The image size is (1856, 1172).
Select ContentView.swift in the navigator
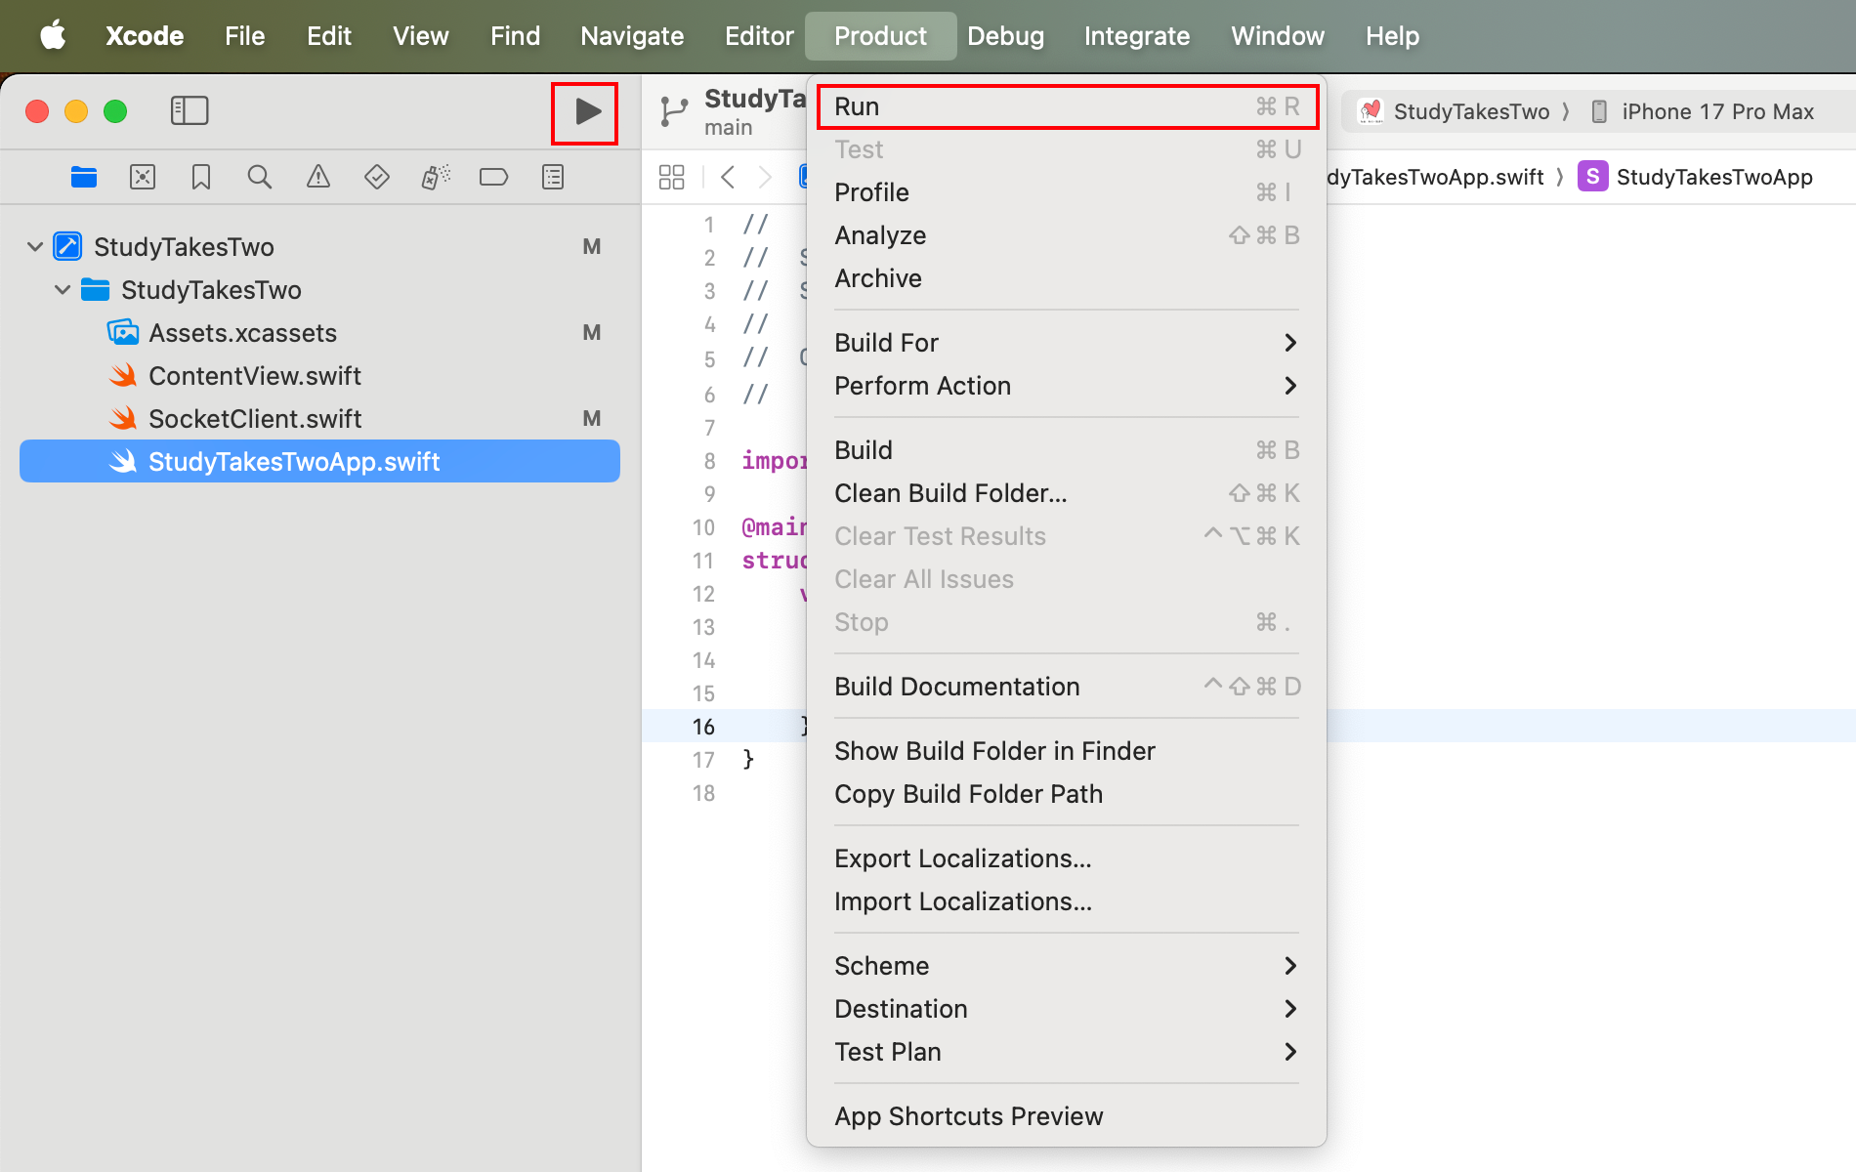319,375
